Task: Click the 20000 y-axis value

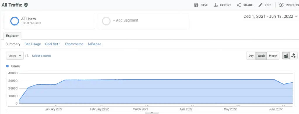Action: [13, 88]
